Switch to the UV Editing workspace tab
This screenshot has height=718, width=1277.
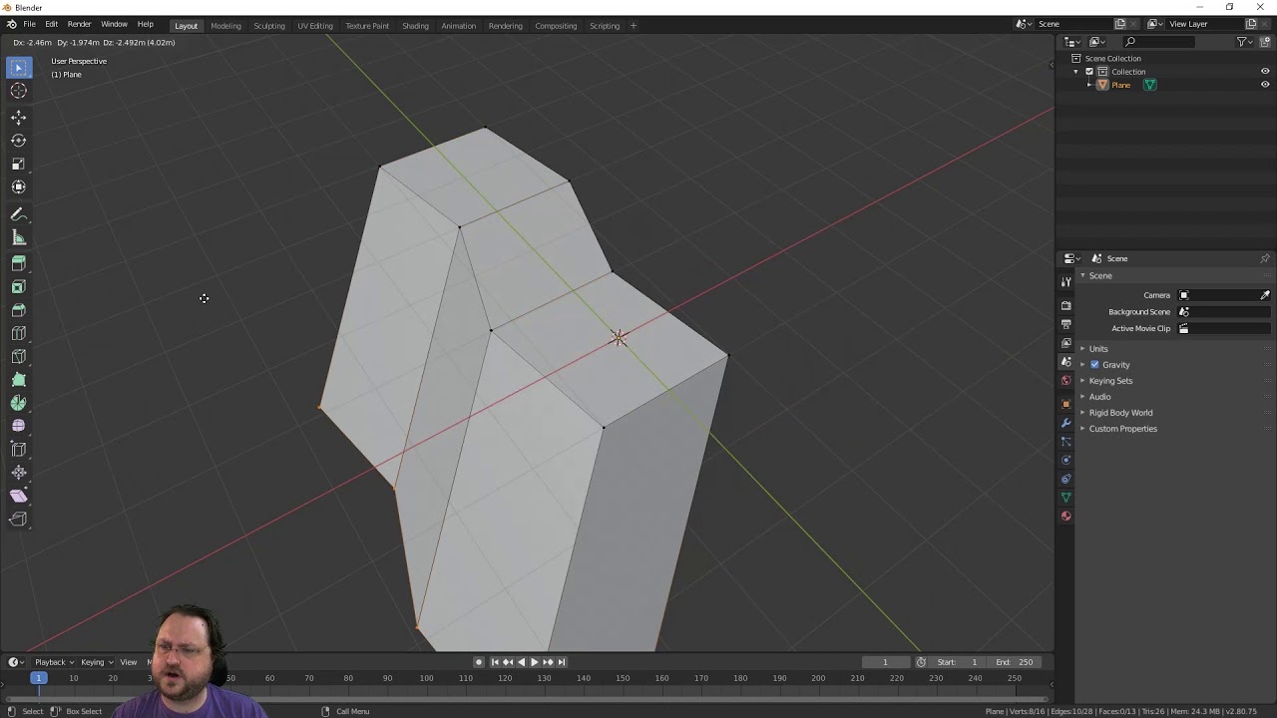tap(315, 26)
